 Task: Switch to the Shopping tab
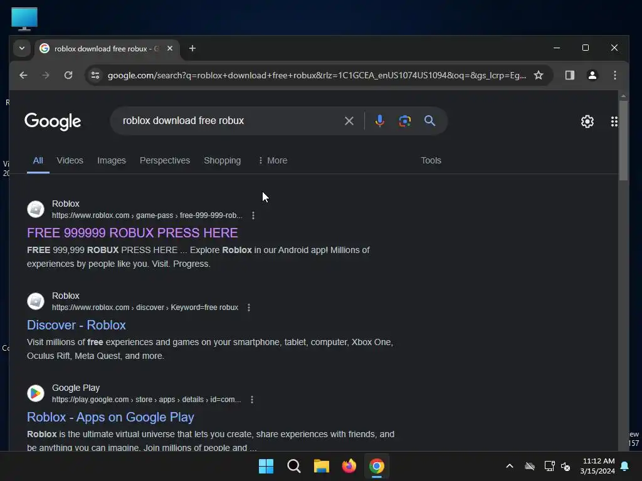(223, 160)
